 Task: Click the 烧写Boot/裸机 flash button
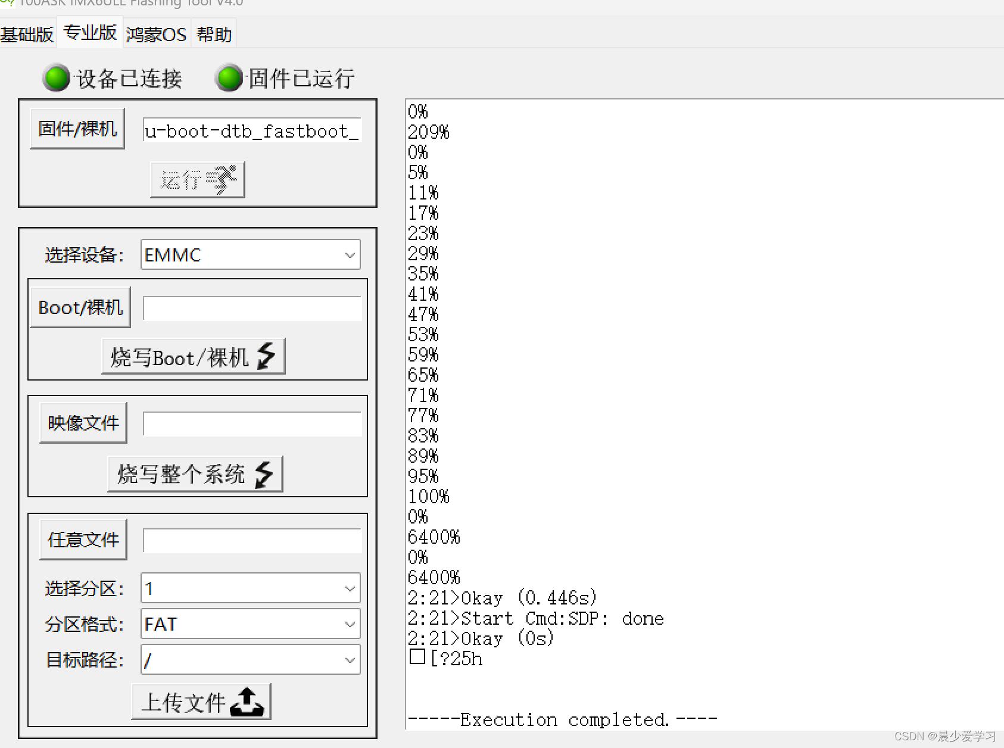pos(194,357)
